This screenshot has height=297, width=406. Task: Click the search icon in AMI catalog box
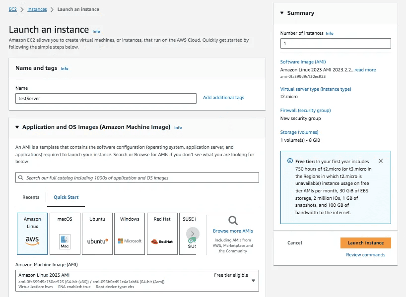click(x=21, y=178)
